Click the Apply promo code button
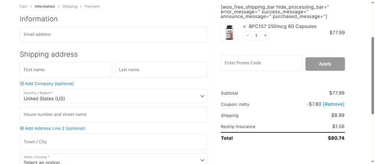 pos(325,64)
